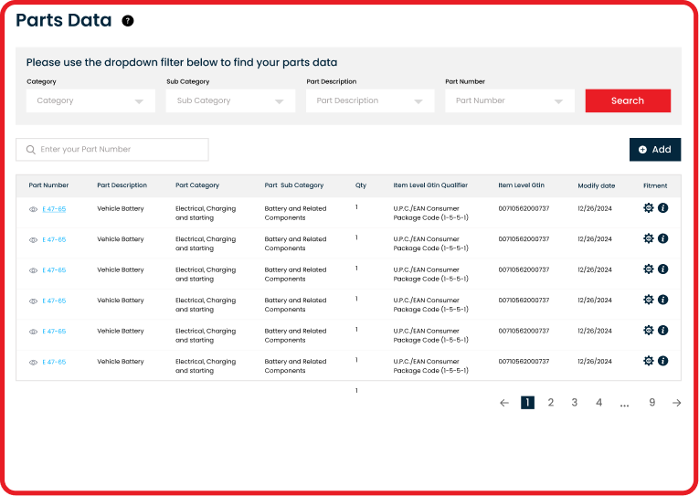The image size is (699, 496).
Task: Expand the Category dropdown filter
Action: 90,100
